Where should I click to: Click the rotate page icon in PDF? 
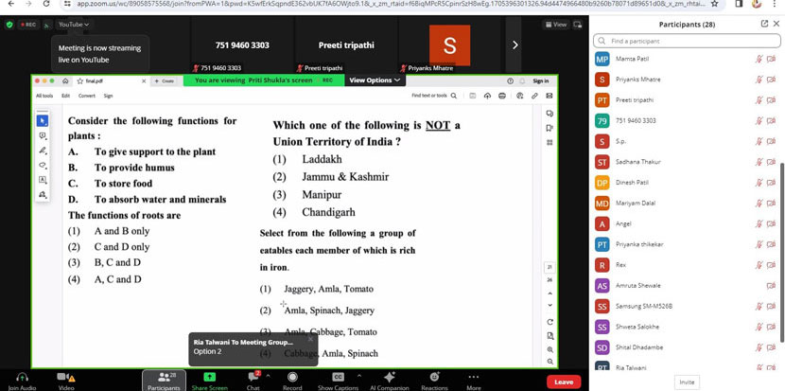tap(550, 322)
